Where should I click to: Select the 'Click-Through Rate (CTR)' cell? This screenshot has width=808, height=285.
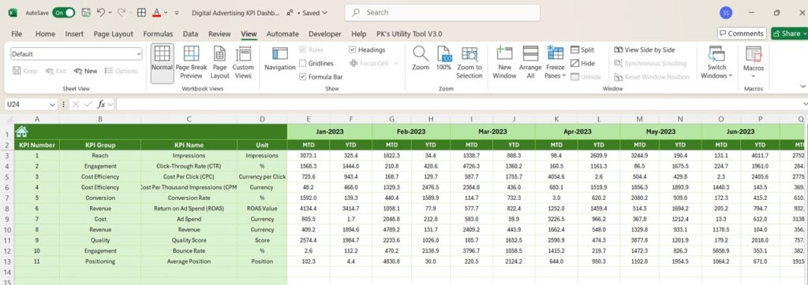tap(189, 166)
